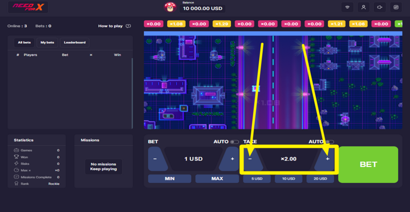Click the Statistics panel heading
This screenshot has width=410, height=212.
tap(24, 140)
